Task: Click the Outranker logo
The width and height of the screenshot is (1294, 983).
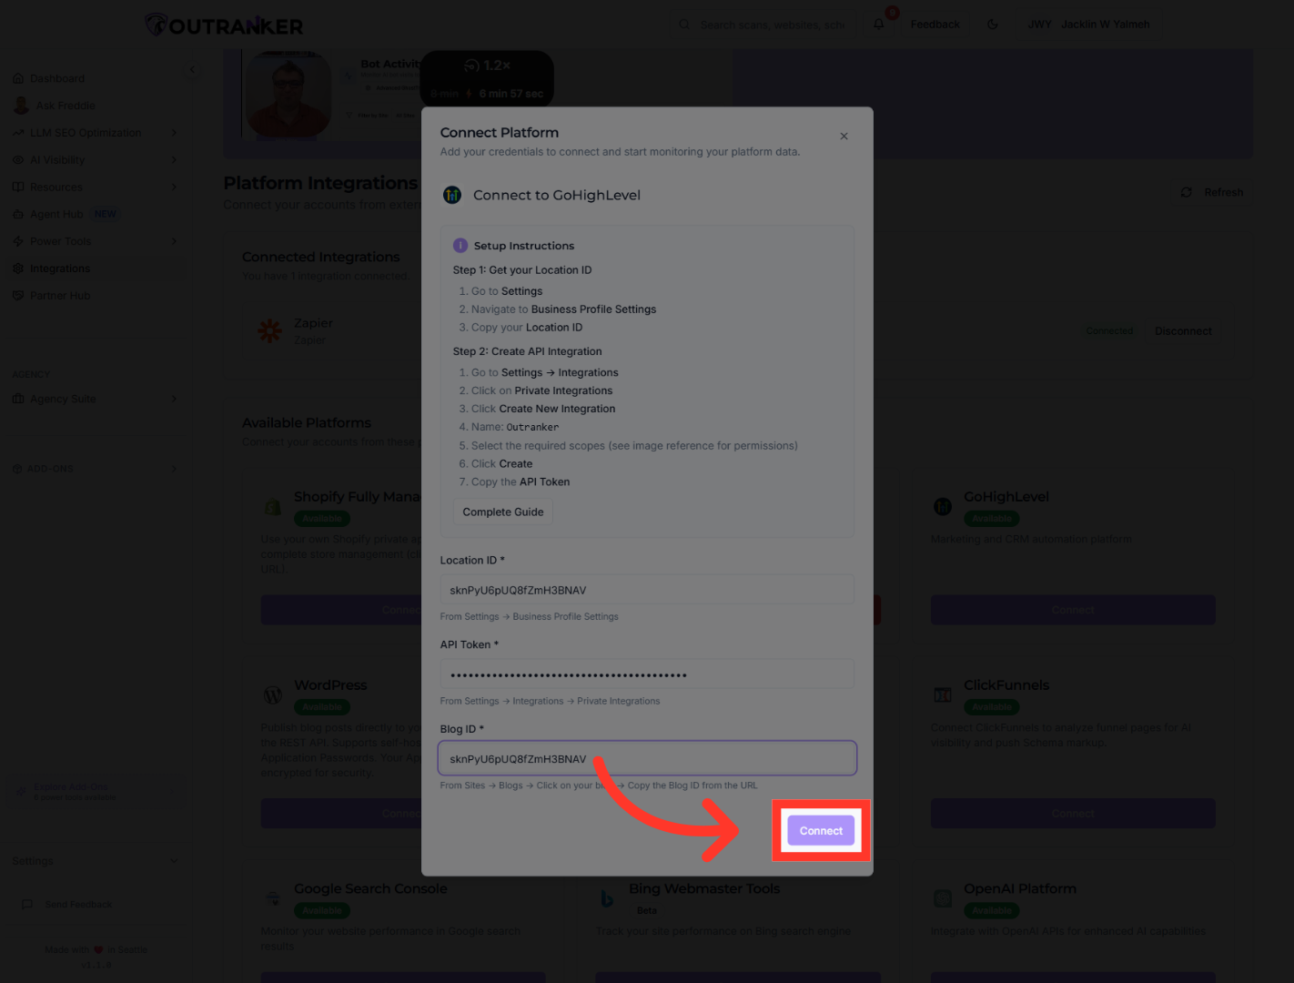Action: pos(225,25)
